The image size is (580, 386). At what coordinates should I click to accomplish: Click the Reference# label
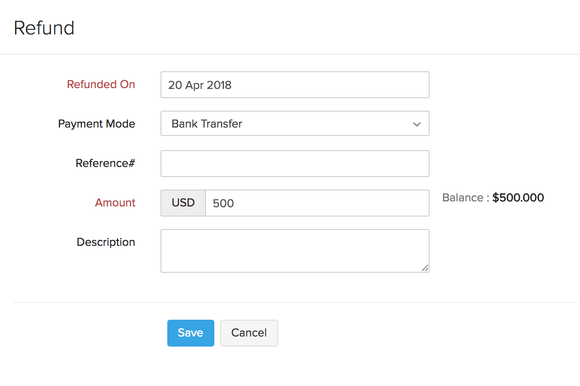(x=105, y=163)
